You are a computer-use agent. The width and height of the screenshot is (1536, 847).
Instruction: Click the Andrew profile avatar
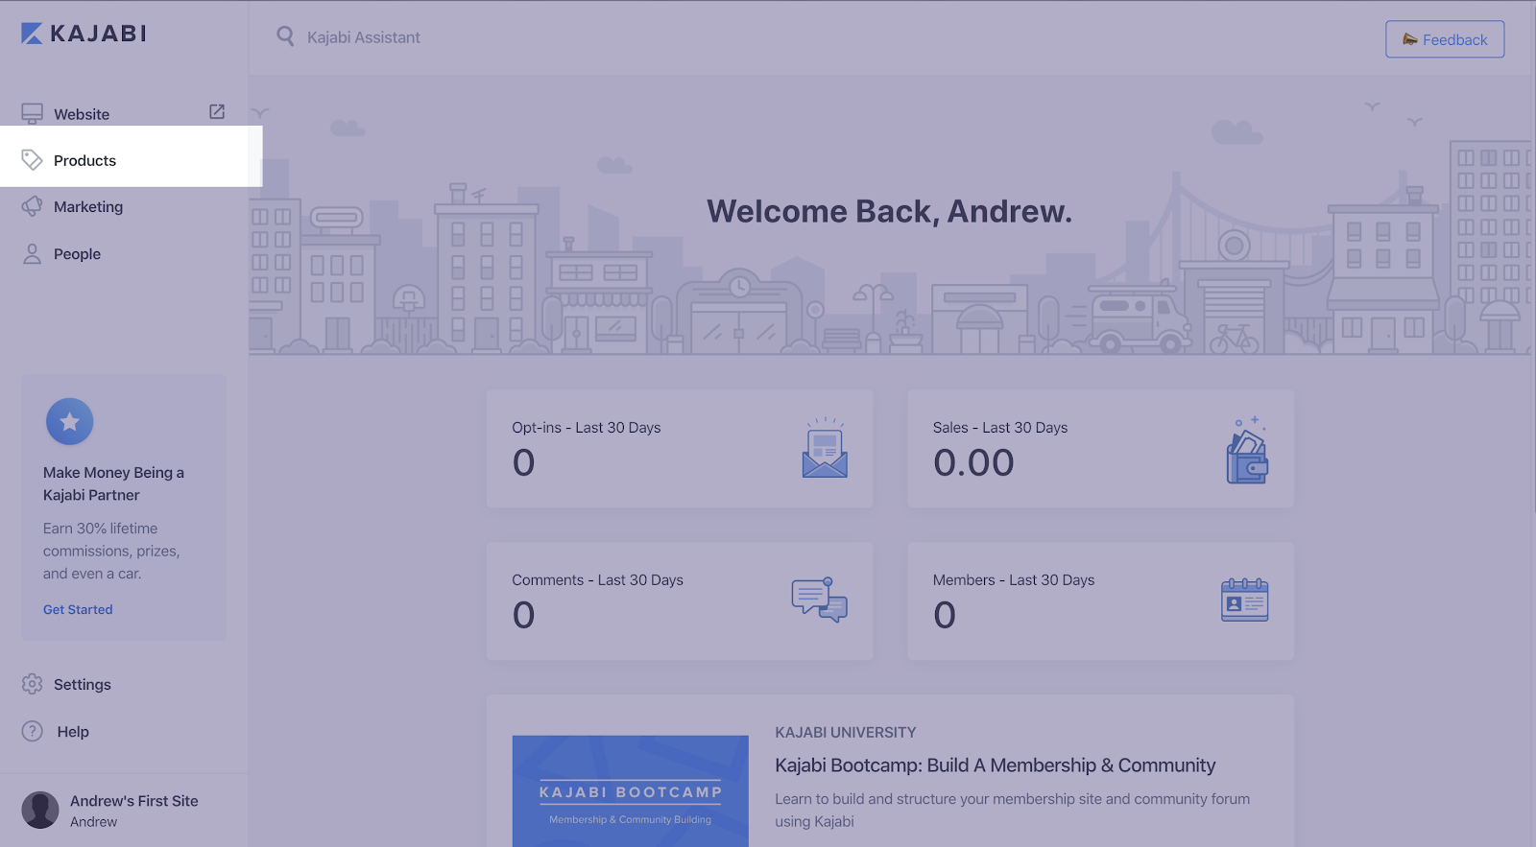pyautogui.click(x=40, y=810)
